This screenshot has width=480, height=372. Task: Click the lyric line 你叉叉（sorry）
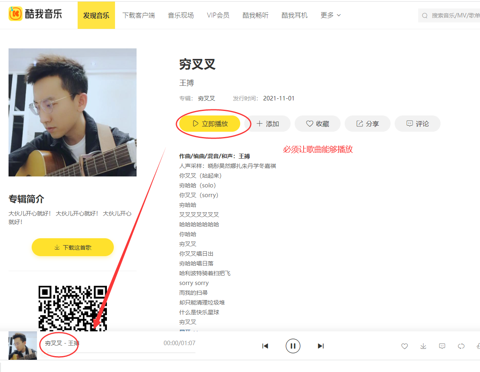click(x=199, y=195)
